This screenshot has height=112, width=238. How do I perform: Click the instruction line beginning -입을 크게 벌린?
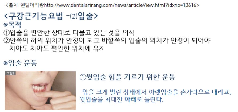(x=155, y=92)
